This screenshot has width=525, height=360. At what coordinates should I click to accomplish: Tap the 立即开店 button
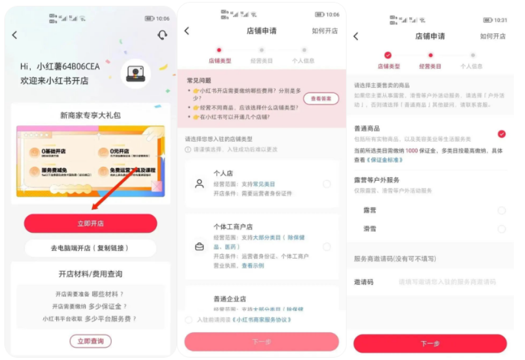click(x=90, y=223)
